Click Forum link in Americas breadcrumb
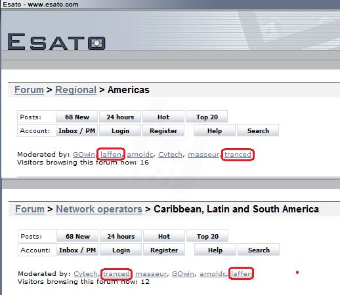This screenshot has height=295, width=340. (29, 90)
